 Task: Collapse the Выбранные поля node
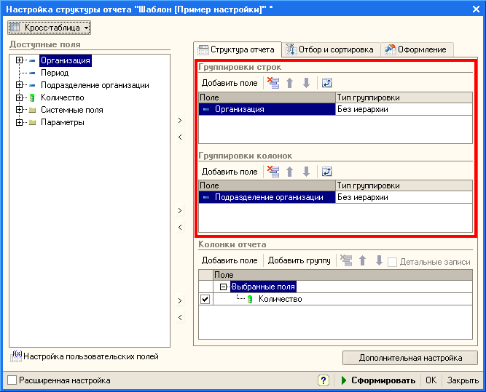point(224,287)
